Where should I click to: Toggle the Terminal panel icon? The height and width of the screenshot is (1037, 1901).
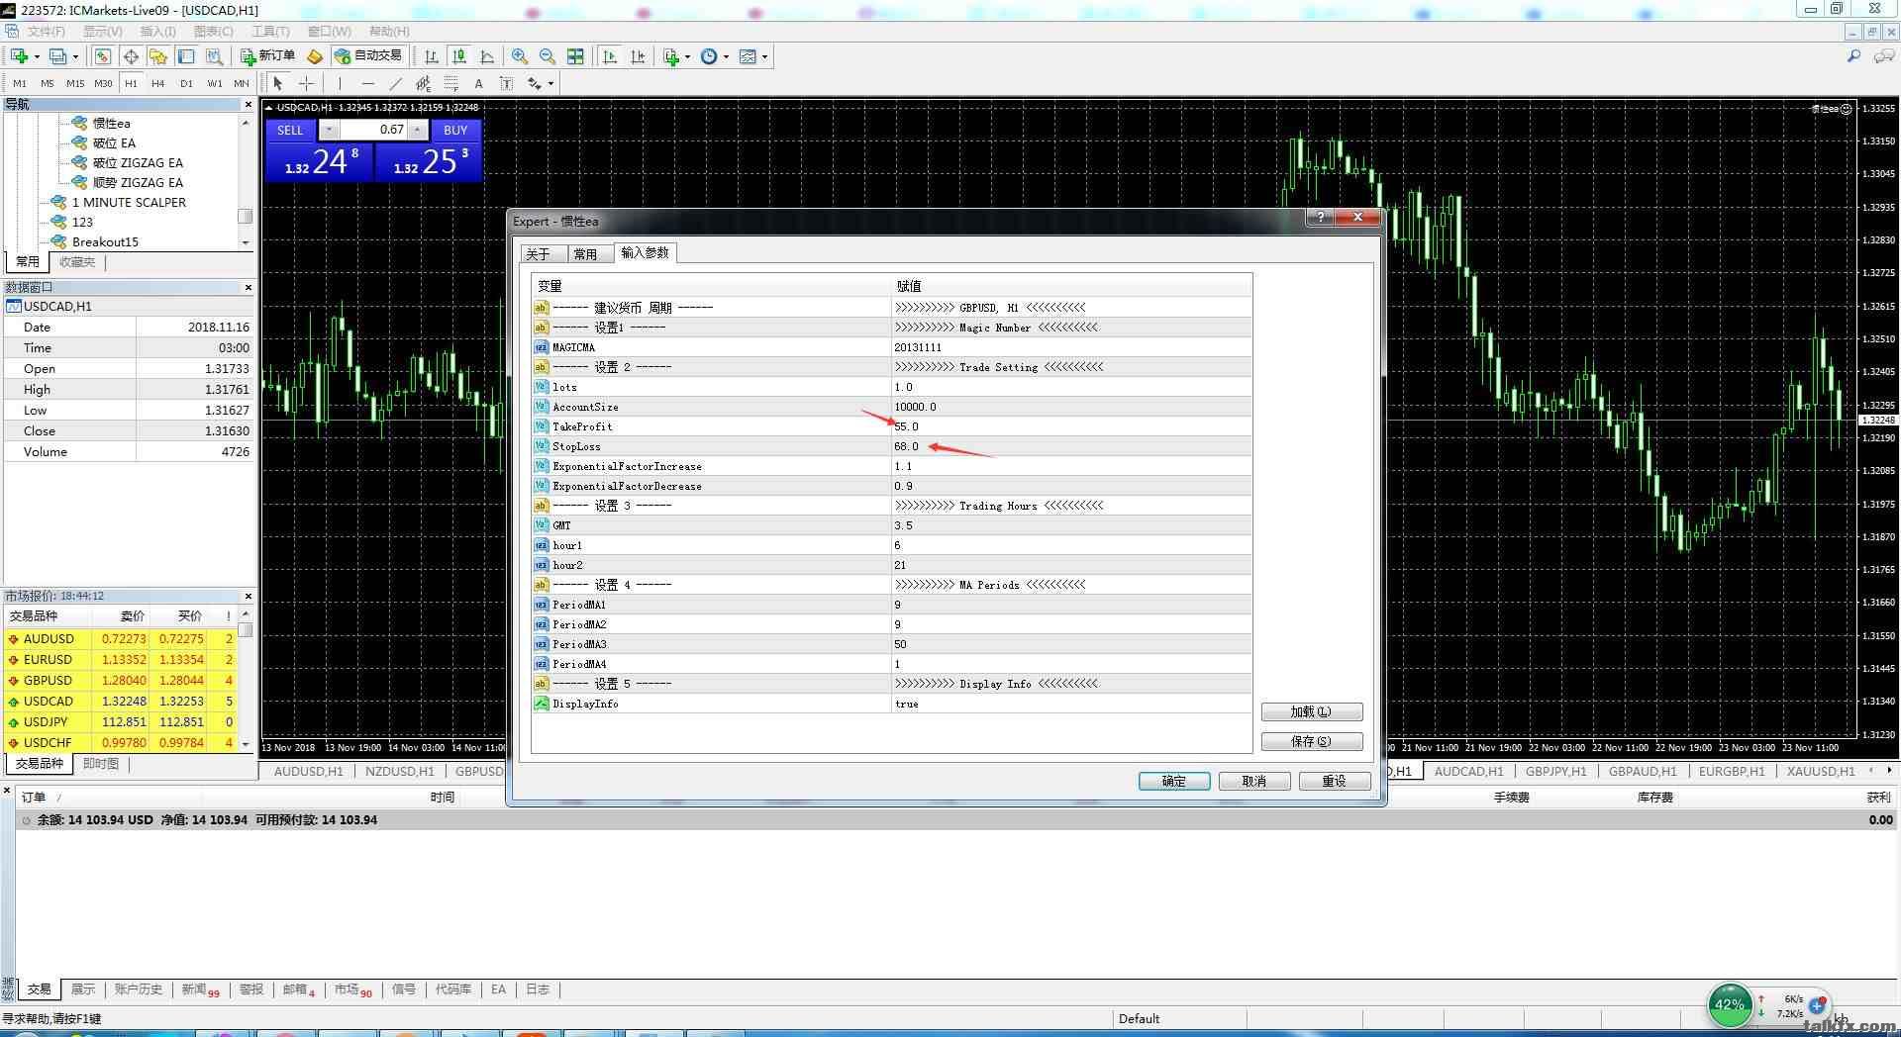(x=186, y=56)
